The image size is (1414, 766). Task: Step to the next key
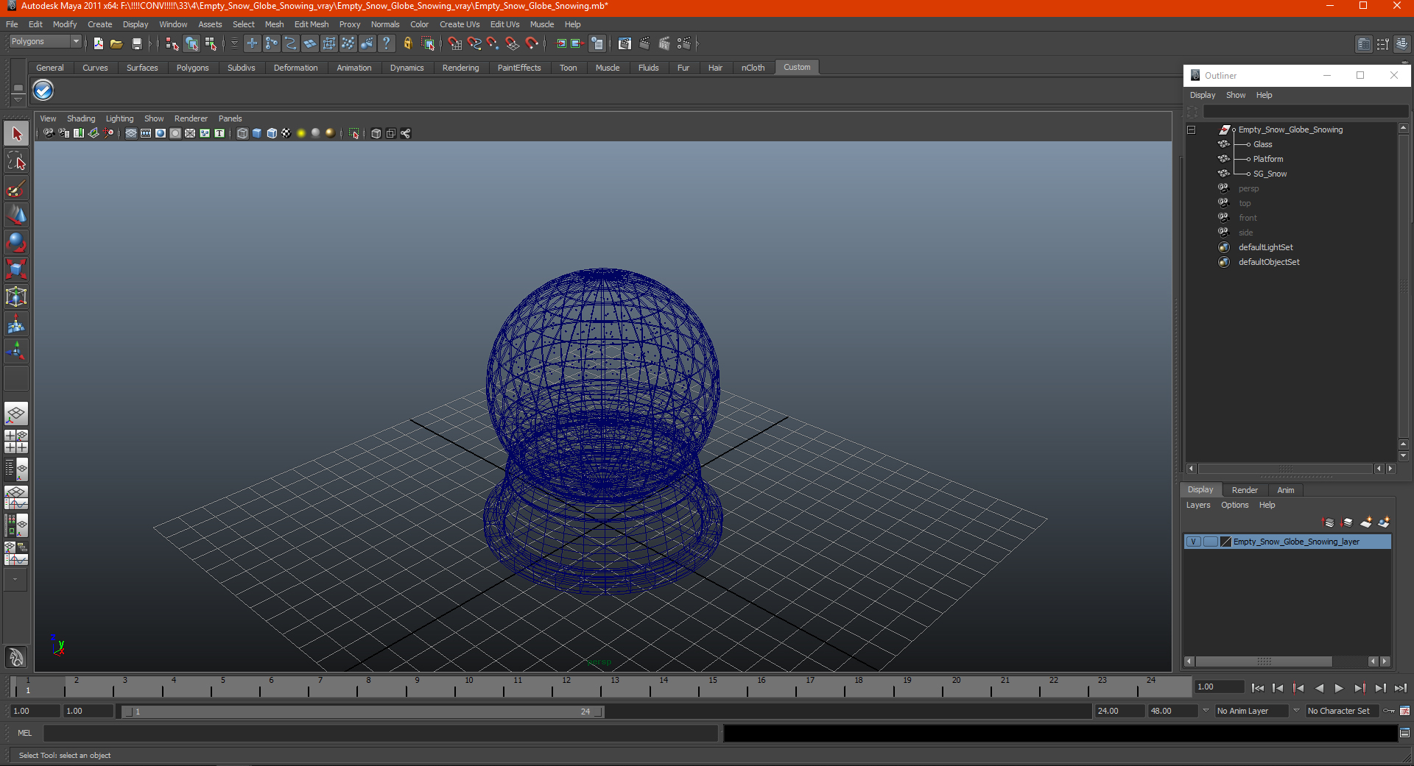1360,688
